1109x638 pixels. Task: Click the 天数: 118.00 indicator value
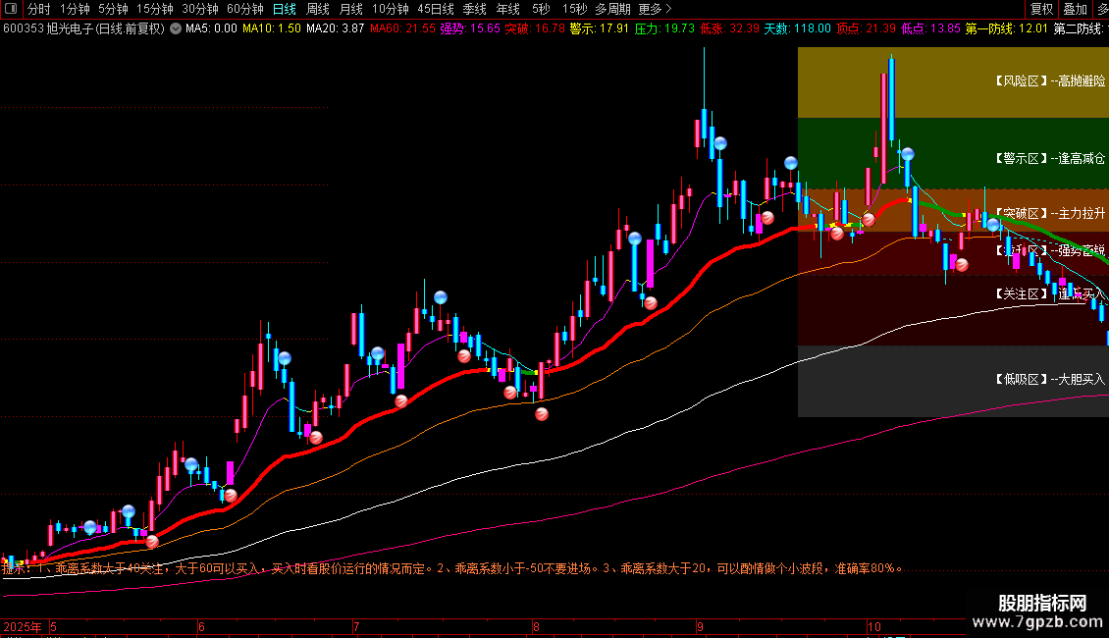(x=798, y=29)
